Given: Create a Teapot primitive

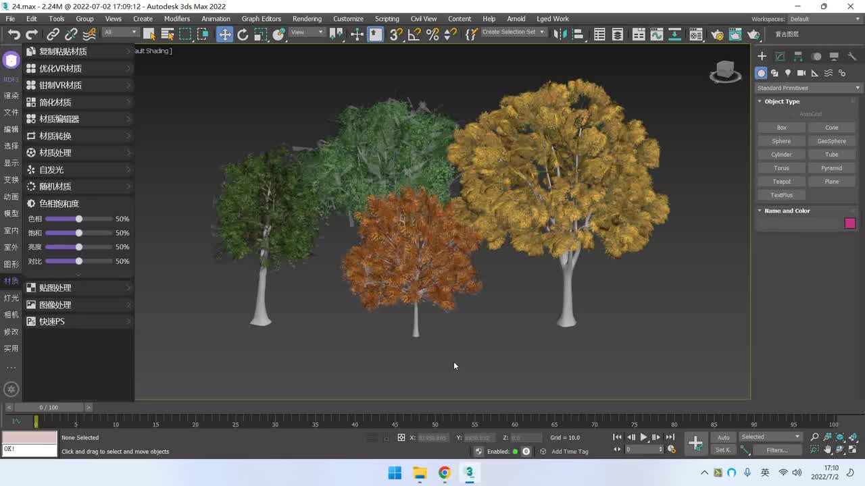Looking at the screenshot, I should 781,182.
